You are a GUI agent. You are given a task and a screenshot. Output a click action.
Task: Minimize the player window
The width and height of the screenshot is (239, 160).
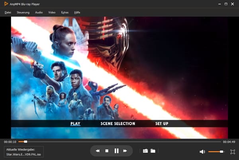click(219, 4)
